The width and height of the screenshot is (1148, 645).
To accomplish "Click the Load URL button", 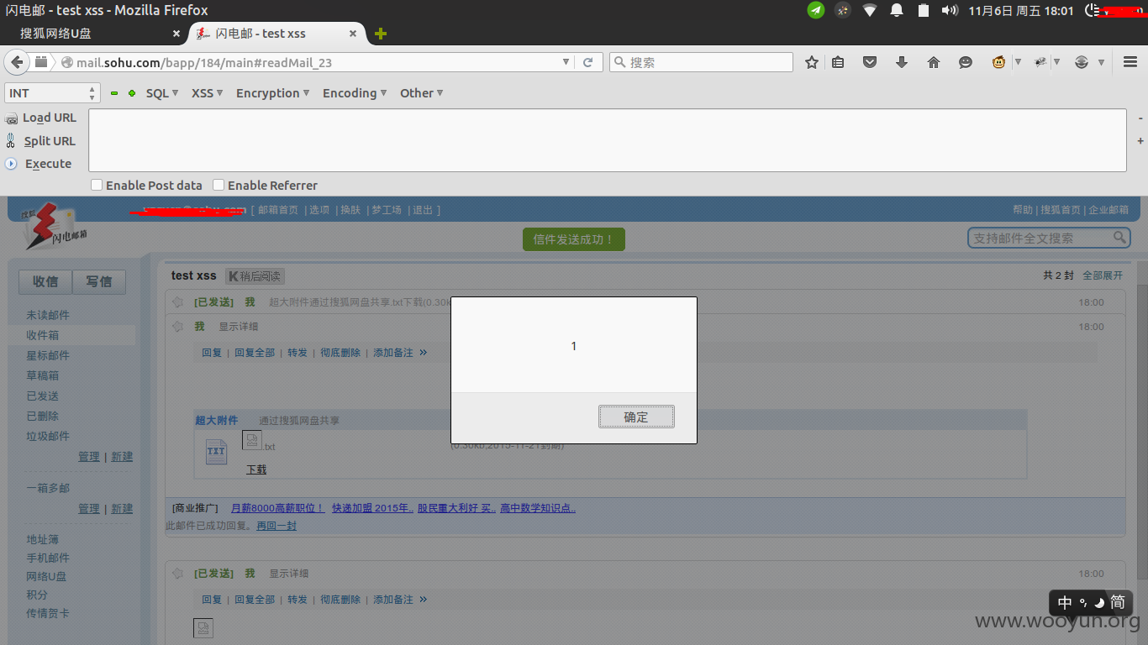I will 41,118.
